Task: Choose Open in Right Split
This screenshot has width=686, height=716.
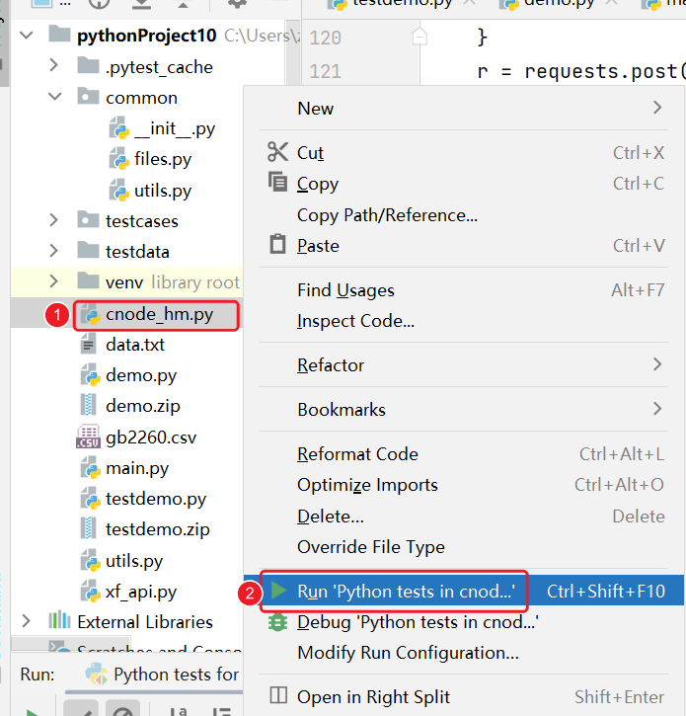Action: coord(464,697)
